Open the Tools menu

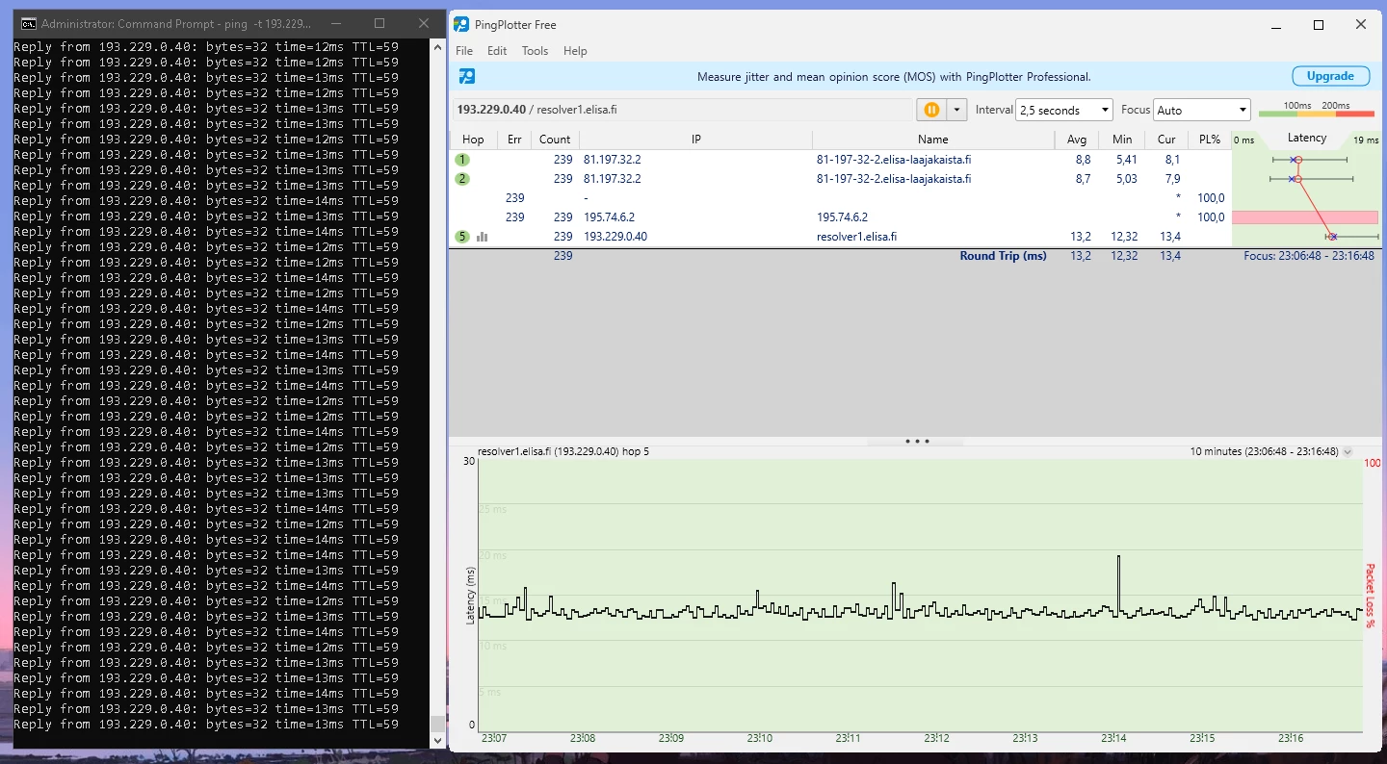[x=535, y=51]
